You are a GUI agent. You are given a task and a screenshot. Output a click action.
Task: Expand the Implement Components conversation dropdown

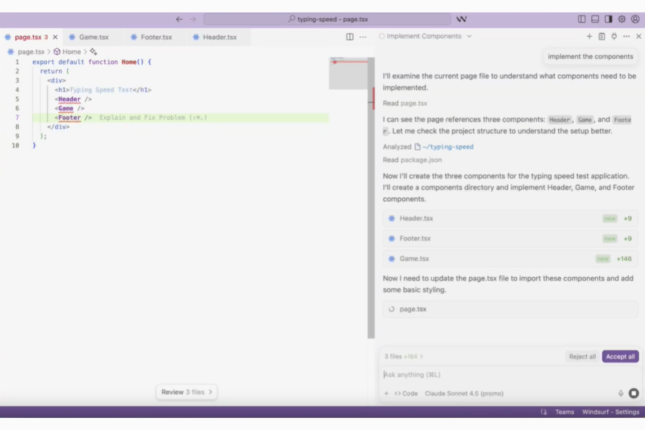[469, 37]
